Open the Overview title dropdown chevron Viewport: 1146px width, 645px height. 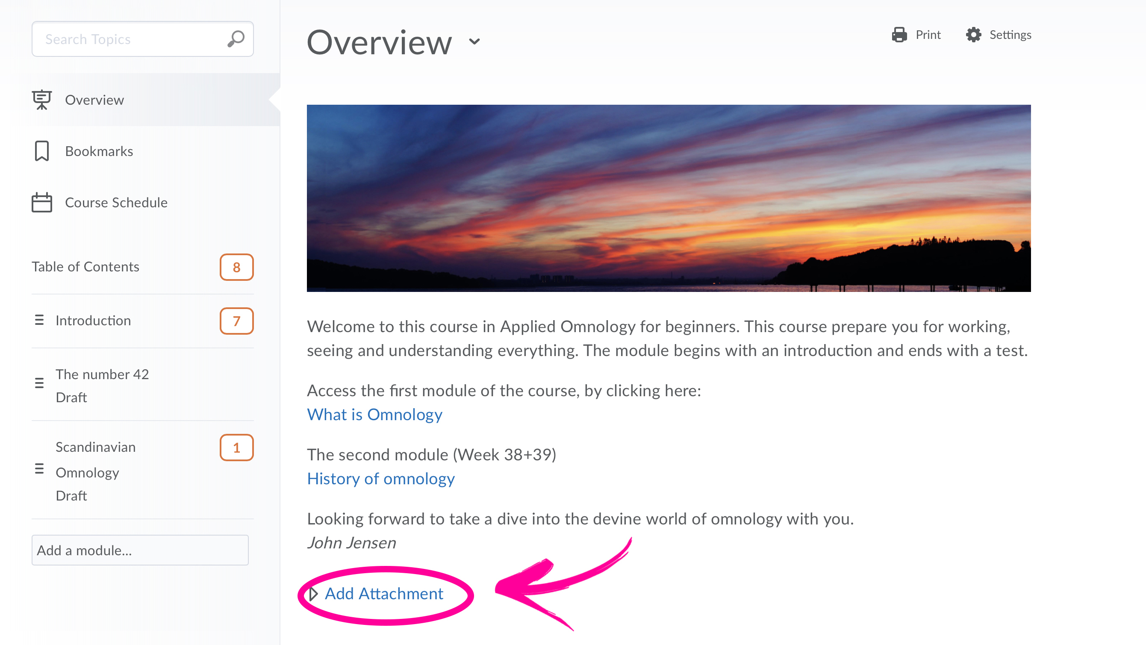(474, 42)
